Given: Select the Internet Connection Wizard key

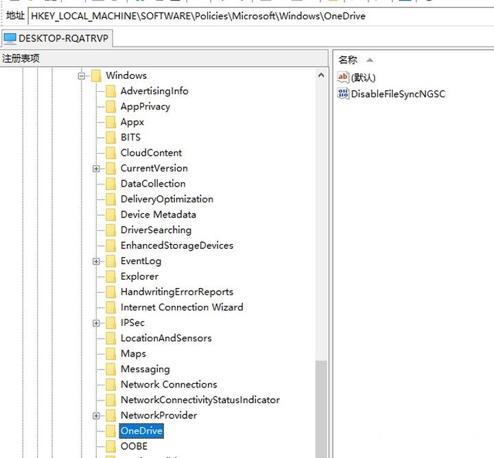Looking at the screenshot, I should [x=182, y=307].
